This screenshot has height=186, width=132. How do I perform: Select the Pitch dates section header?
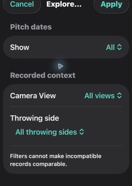coord(31,27)
